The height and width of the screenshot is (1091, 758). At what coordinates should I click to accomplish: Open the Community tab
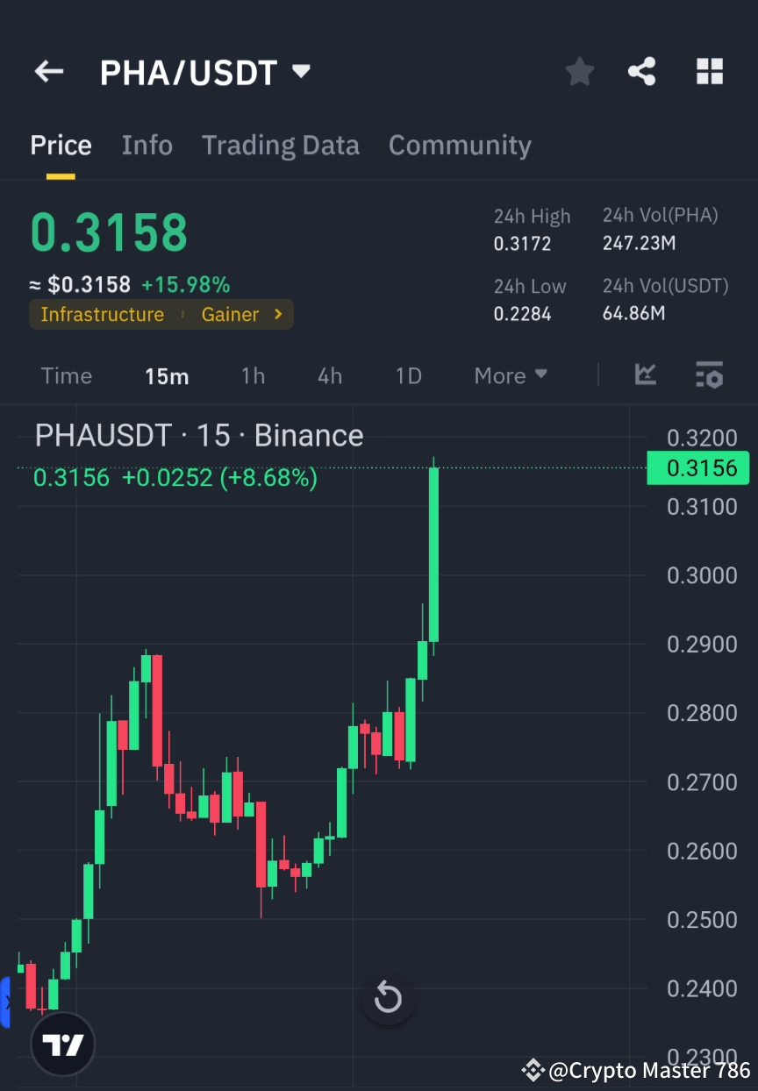460,145
